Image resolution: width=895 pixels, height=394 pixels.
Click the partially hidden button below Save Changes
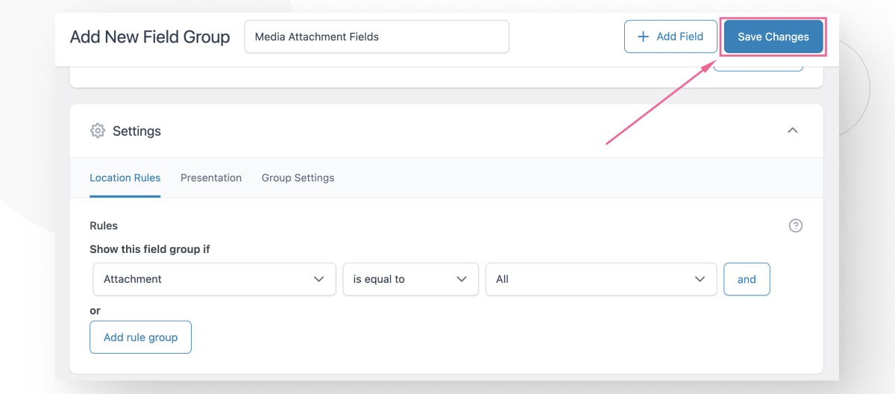pyautogui.click(x=759, y=68)
